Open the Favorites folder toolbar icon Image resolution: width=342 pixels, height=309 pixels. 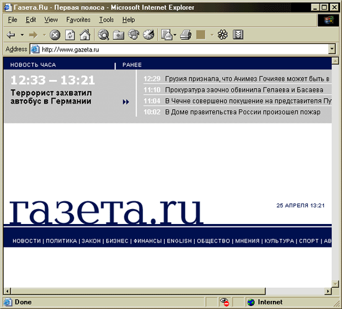118,35
